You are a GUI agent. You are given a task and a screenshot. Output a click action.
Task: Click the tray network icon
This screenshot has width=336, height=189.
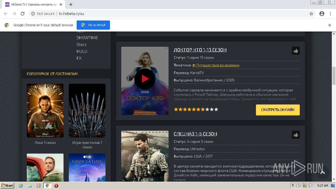(x=305, y=186)
